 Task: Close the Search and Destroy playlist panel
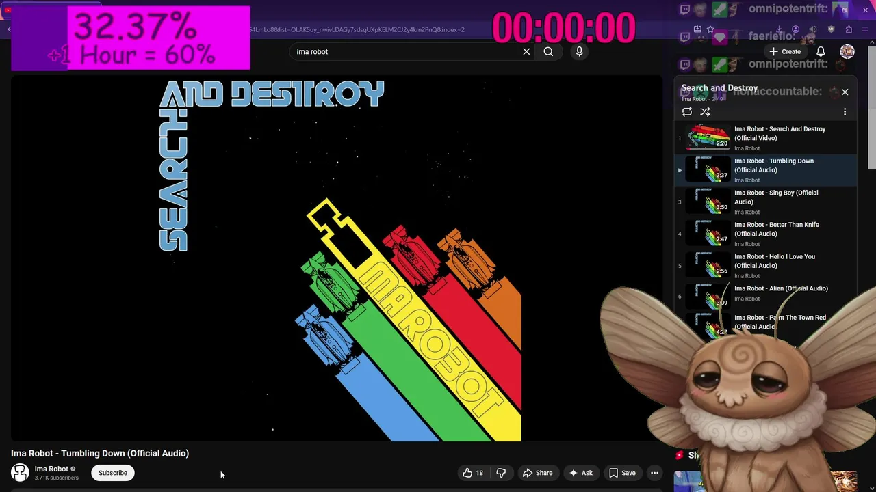click(845, 92)
